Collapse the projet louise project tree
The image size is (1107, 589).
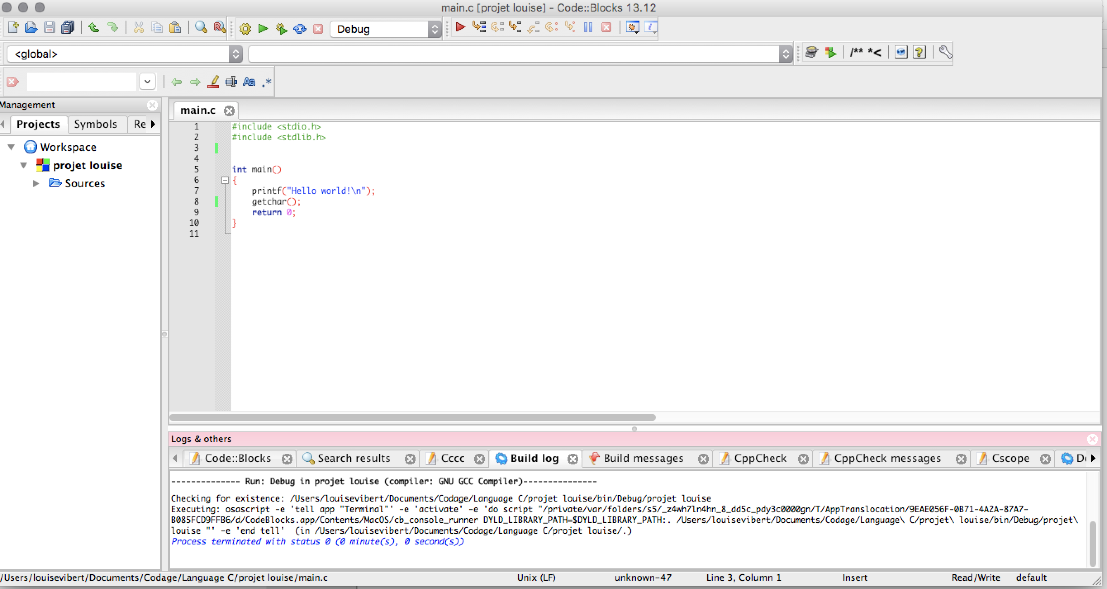24,165
